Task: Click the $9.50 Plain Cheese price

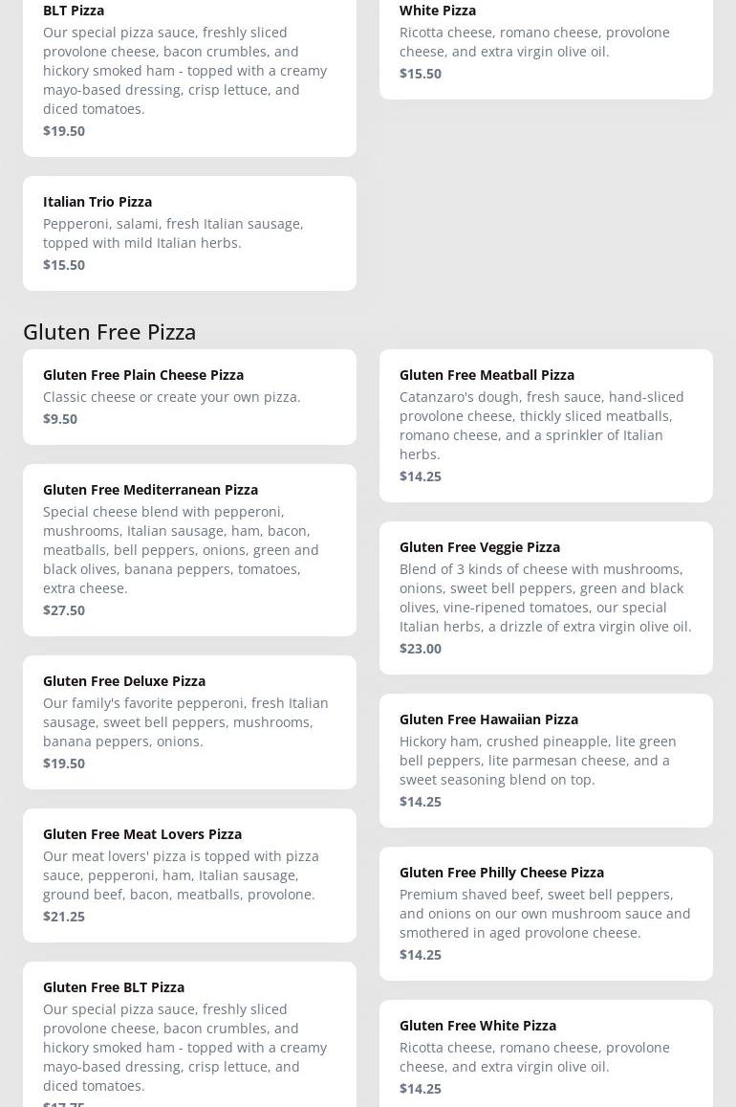Action: click(x=60, y=419)
